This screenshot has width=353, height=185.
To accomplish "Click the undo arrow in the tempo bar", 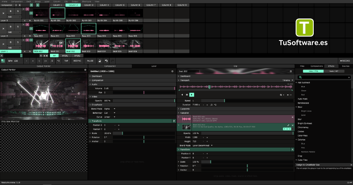I will 106,61.
